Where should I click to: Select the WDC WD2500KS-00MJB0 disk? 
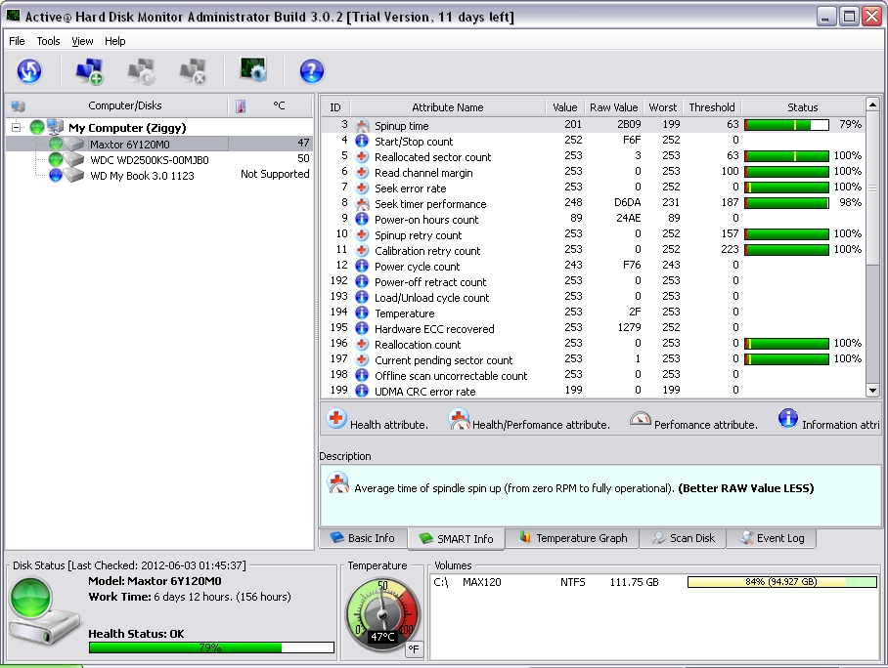pos(150,160)
